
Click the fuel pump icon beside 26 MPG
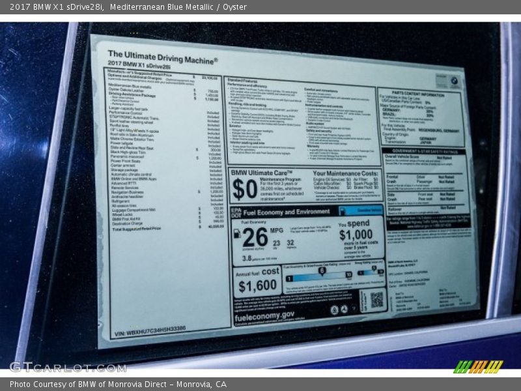(x=237, y=233)
